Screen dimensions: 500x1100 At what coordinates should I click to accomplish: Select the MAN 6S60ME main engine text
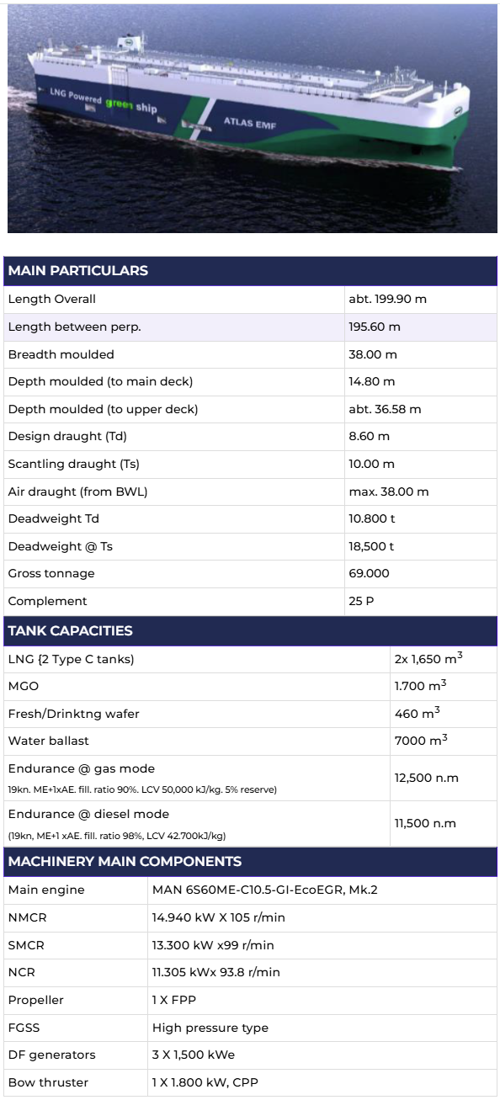tap(264, 890)
